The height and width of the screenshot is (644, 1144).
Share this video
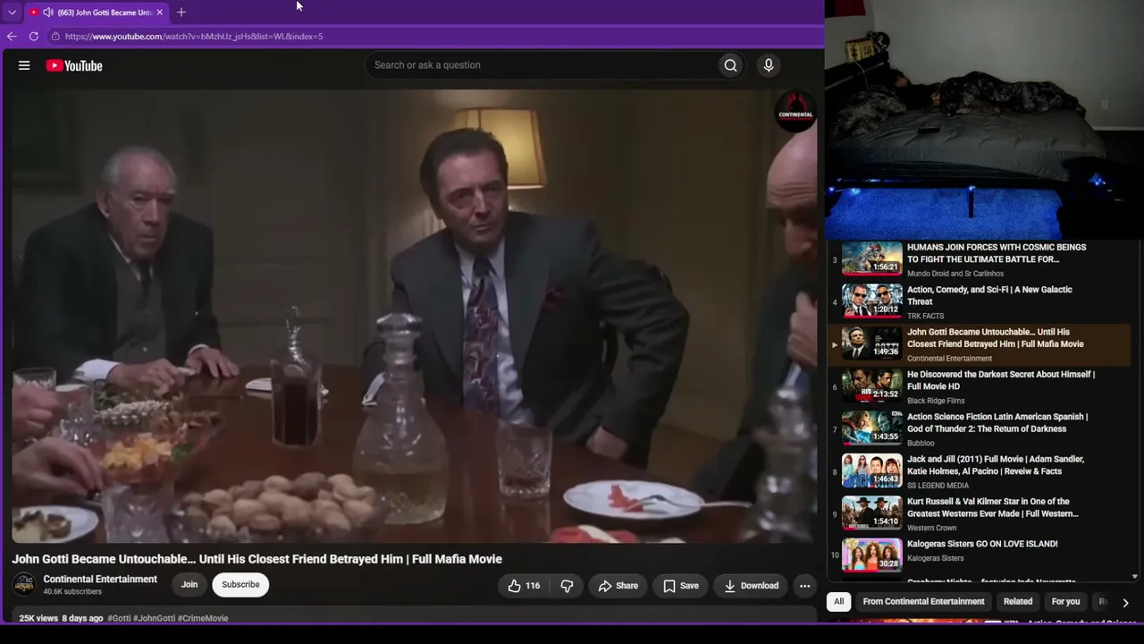coord(618,586)
